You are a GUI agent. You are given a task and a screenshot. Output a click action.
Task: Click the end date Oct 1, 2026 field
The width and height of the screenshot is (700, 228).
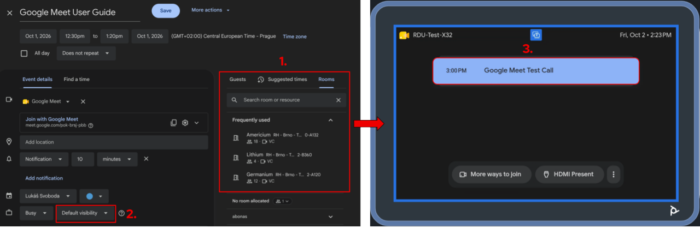pos(150,37)
